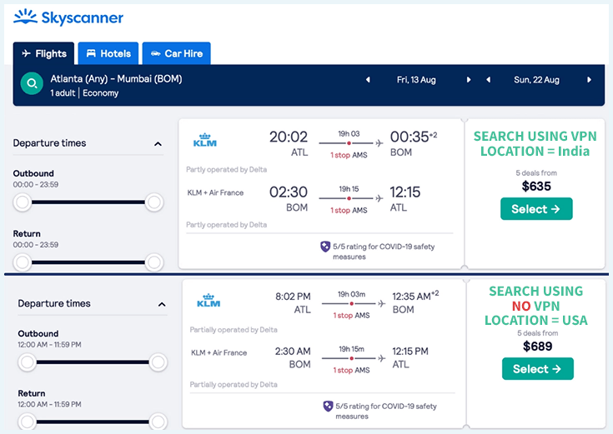The height and width of the screenshot is (434, 613).
Task: Click the $689 price text
Action: (x=538, y=346)
